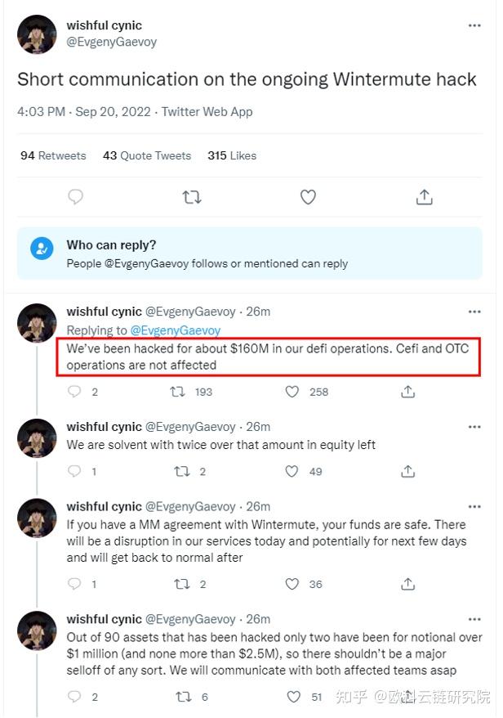Open more options for the main tweet
Screen dimensions: 503x718
click(x=474, y=26)
